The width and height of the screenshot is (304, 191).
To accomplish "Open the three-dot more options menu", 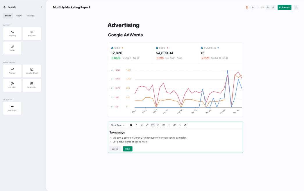I will tap(296, 7).
